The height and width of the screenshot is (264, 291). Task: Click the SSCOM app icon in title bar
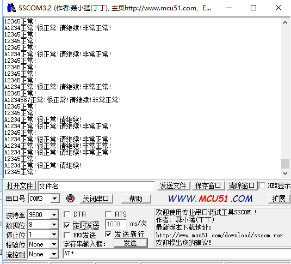pos(11,8)
